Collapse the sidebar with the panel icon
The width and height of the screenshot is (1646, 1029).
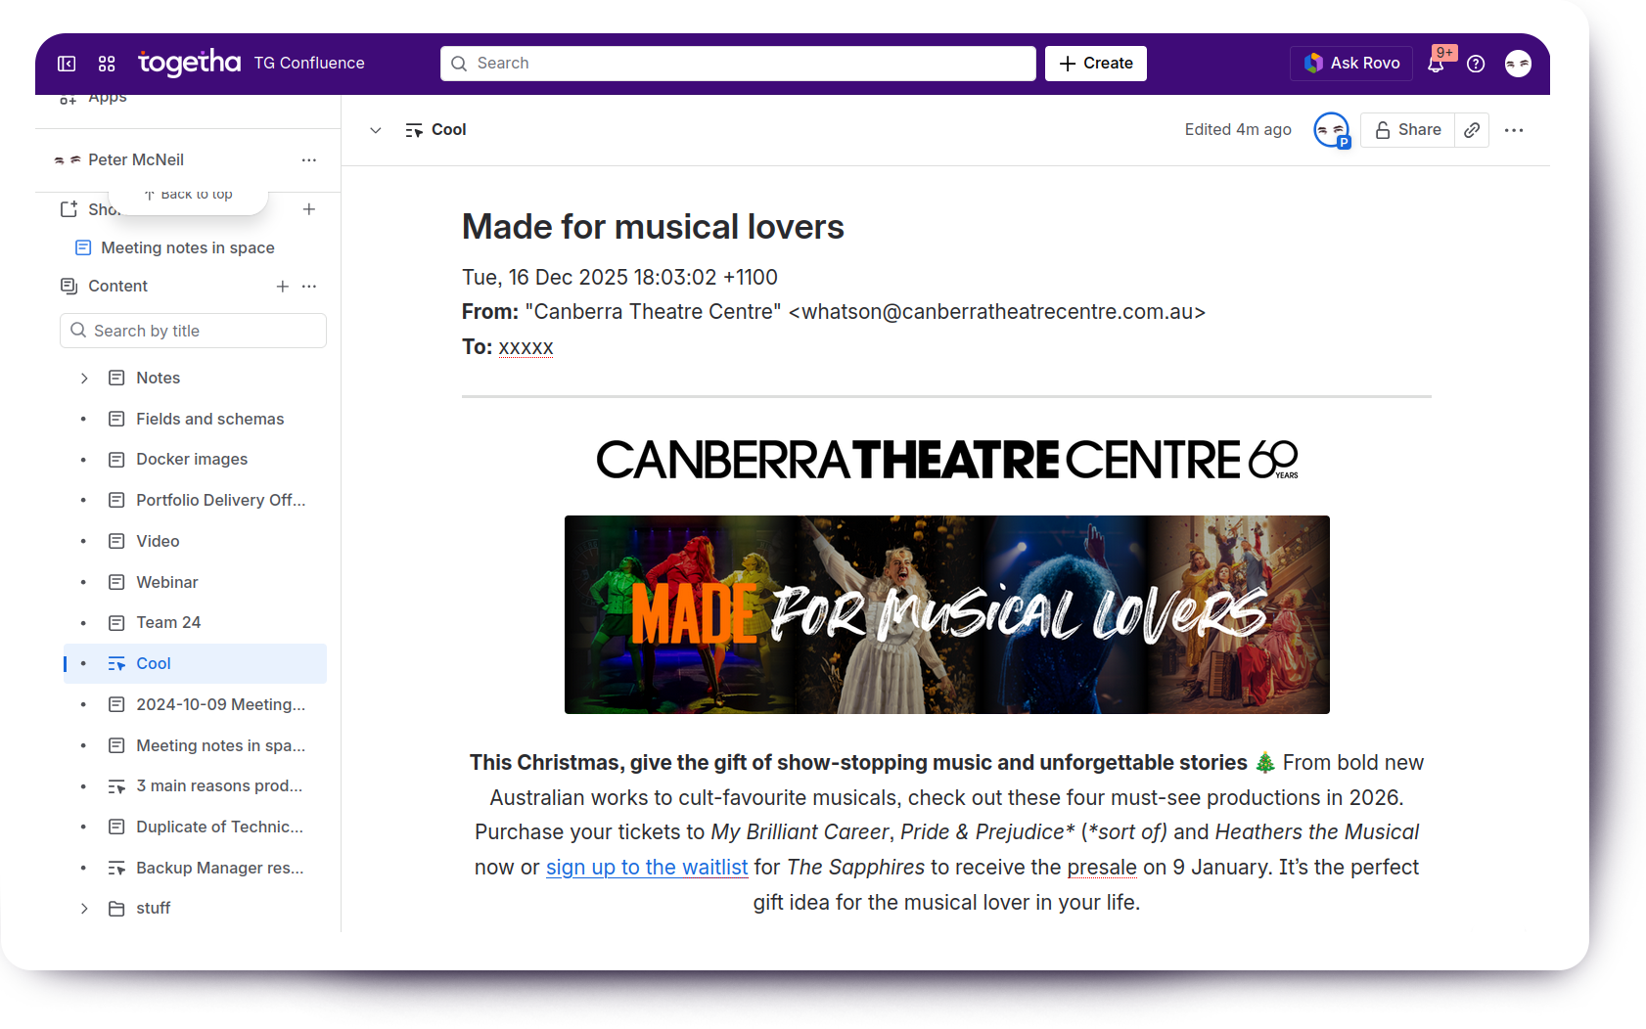tap(67, 64)
